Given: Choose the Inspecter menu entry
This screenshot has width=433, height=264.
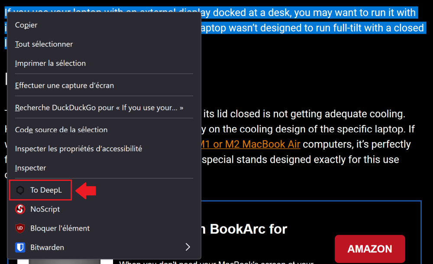Looking at the screenshot, I should (104, 168).
